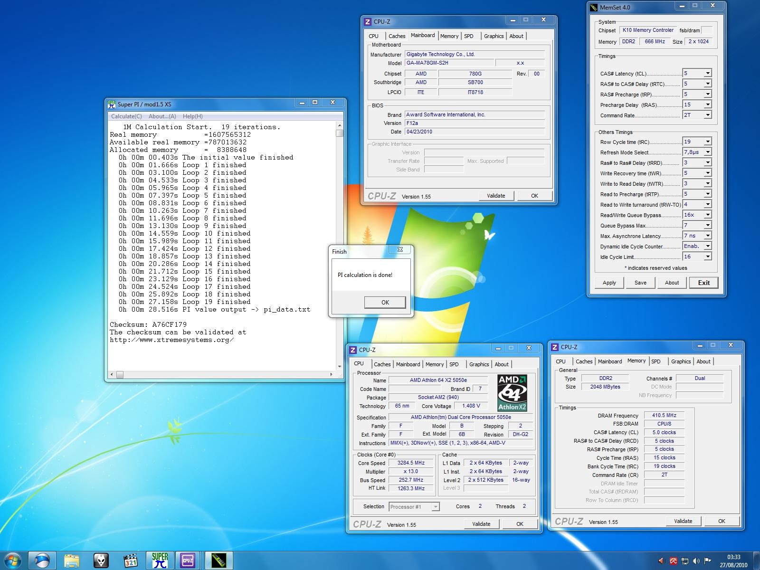760x570 pixels.
Task: Click the MemSet K10 Memory Controler chipset field
Action: pyautogui.click(x=648, y=30)
